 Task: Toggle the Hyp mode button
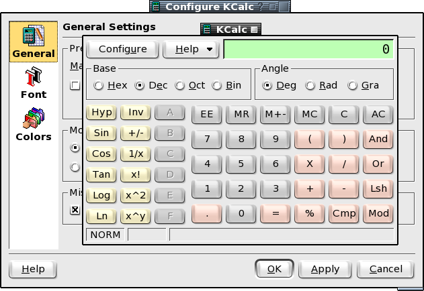101,112
